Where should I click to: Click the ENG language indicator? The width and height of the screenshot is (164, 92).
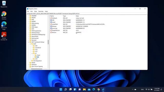click(x=142, y=89)
